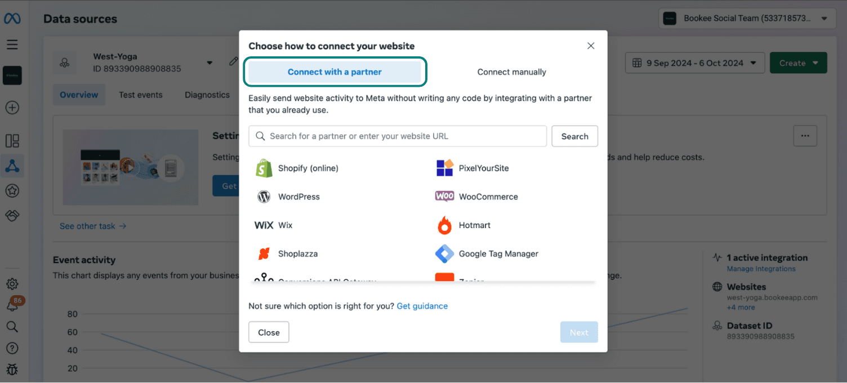Screen dimensions: 847x383
Task: Open the Test events tab
Action: (x=141, y=95)
